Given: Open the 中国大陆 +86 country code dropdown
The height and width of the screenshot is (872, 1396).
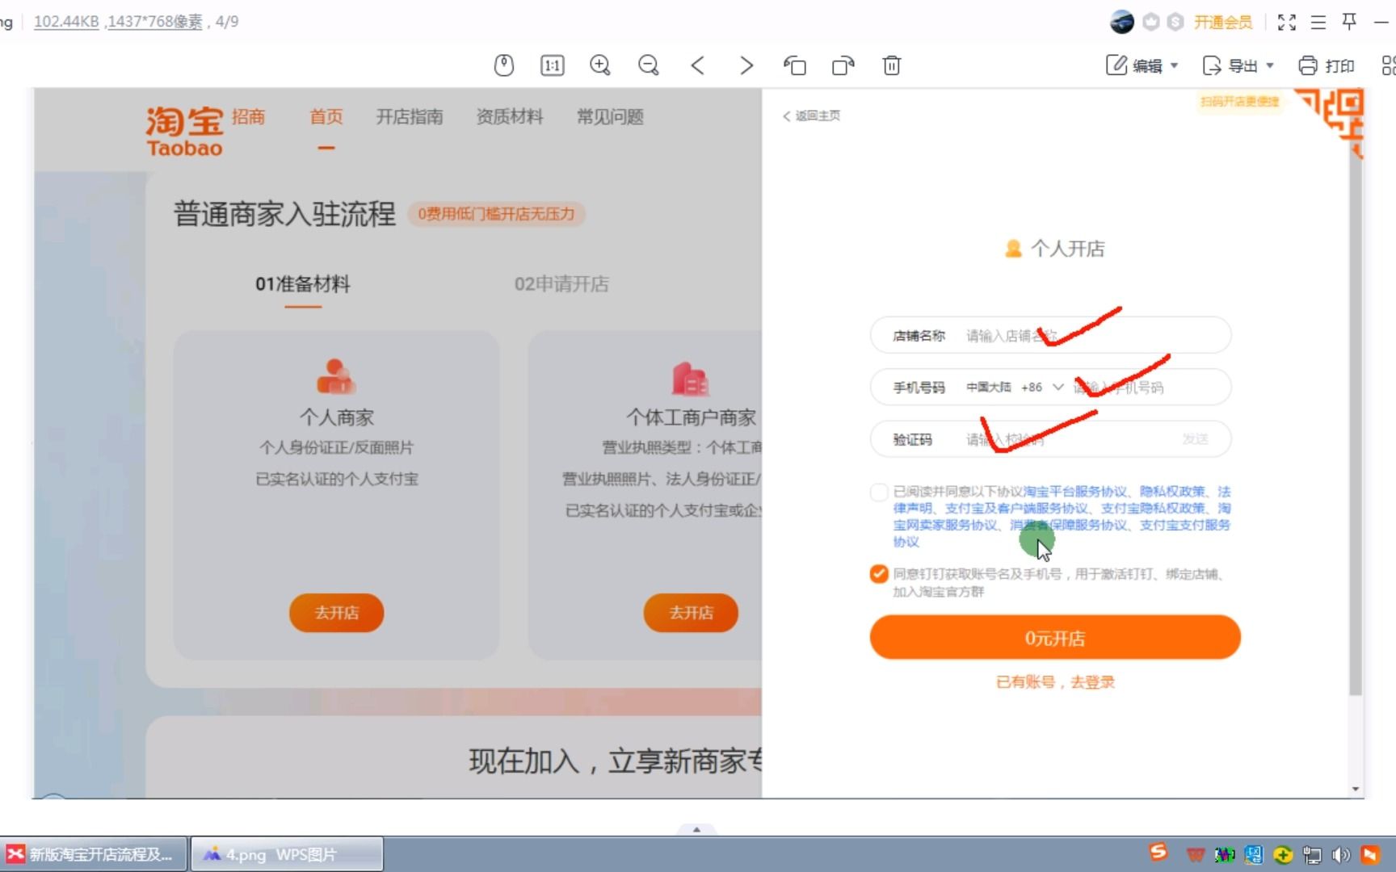Looking at the screenshot, I should pos(1015,388).
